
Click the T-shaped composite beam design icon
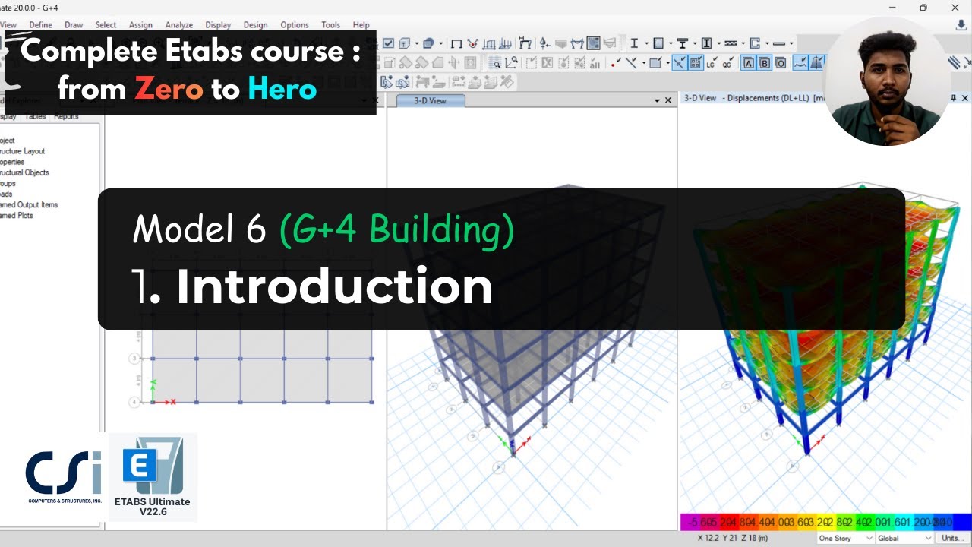click(x=682, y=43)
